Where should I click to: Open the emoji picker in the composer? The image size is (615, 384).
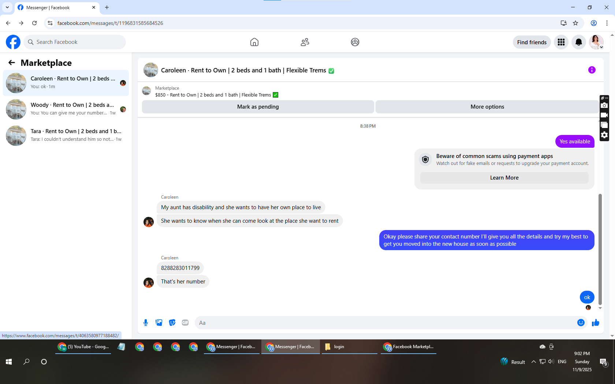581,323
